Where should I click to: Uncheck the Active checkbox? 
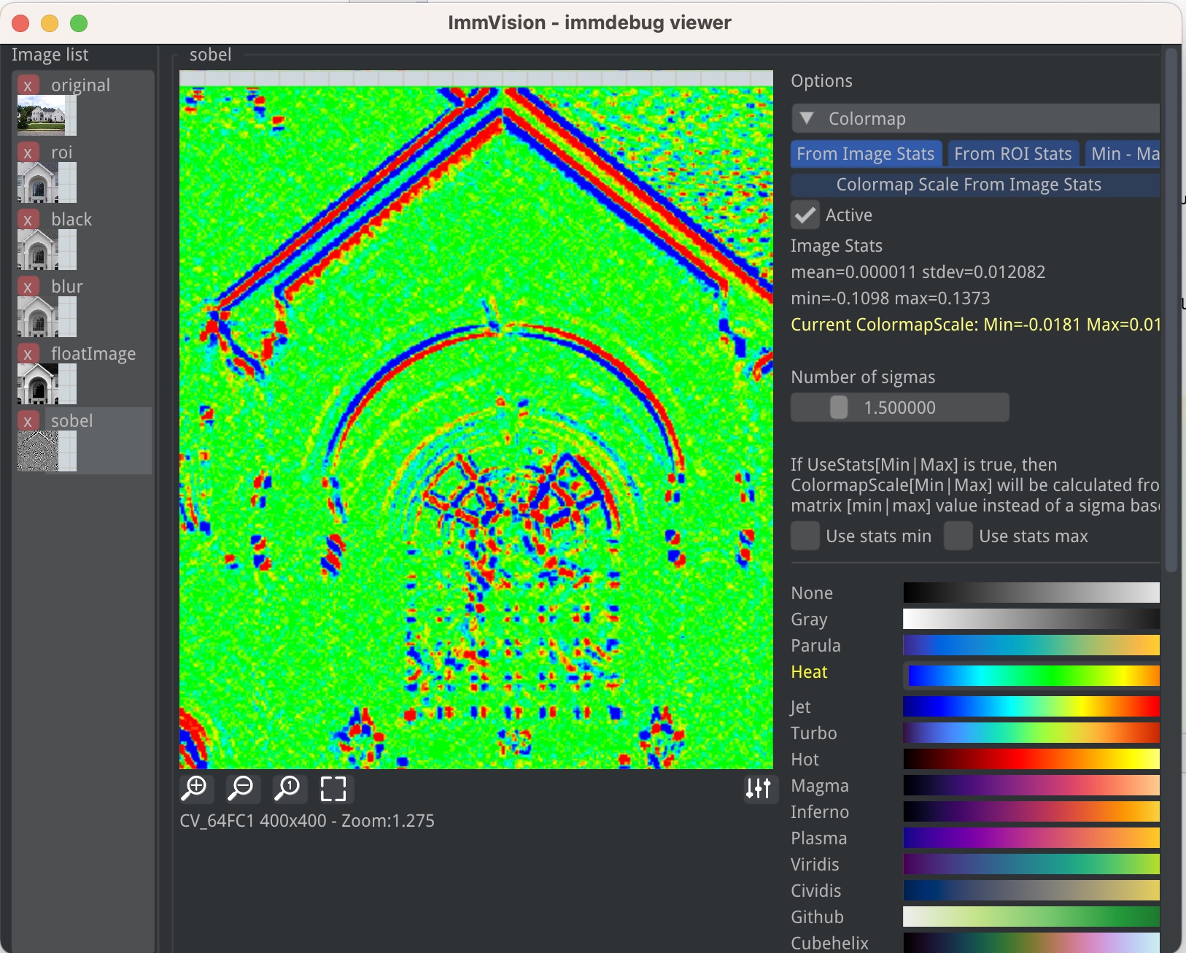[x=805, y=215]
